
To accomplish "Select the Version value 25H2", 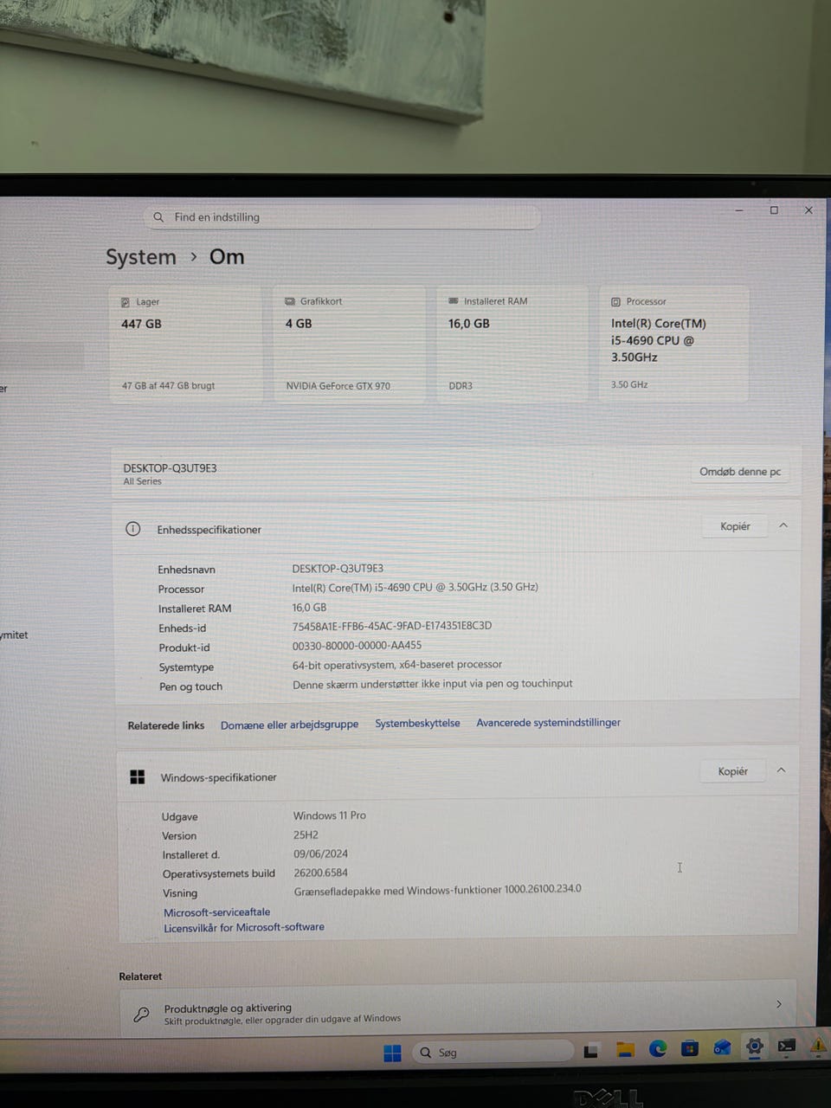I will [x=306, y=835].
